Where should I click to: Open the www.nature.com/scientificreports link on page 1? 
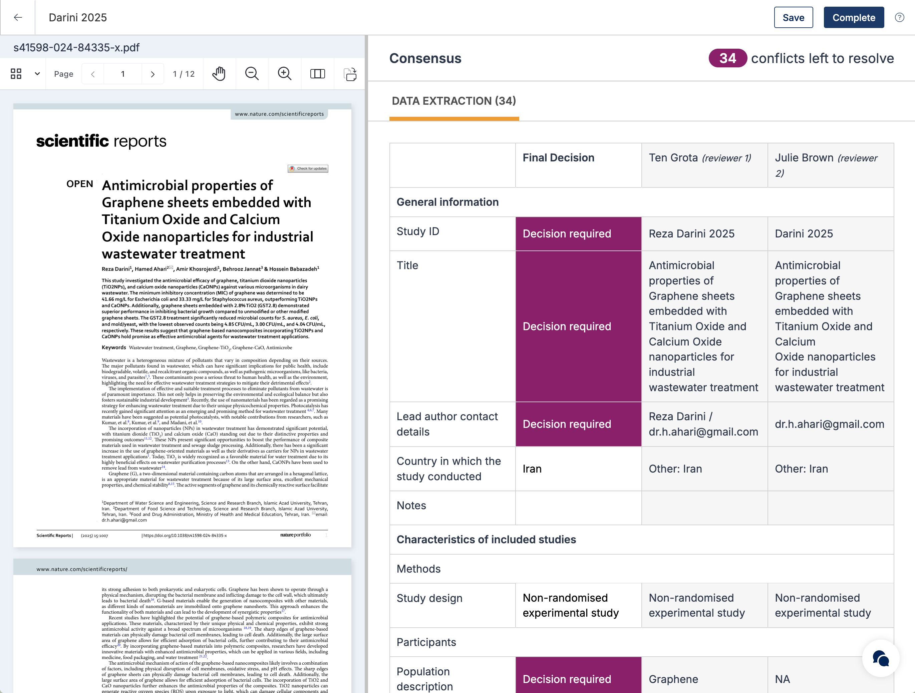click(279, 114)
